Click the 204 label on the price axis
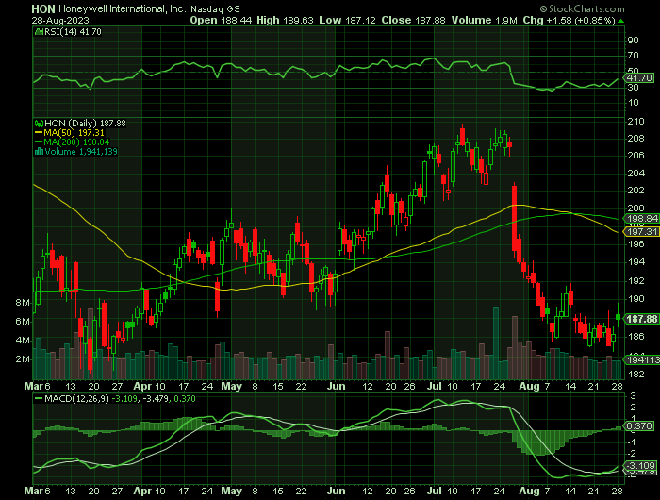 (x=635, y=174)
